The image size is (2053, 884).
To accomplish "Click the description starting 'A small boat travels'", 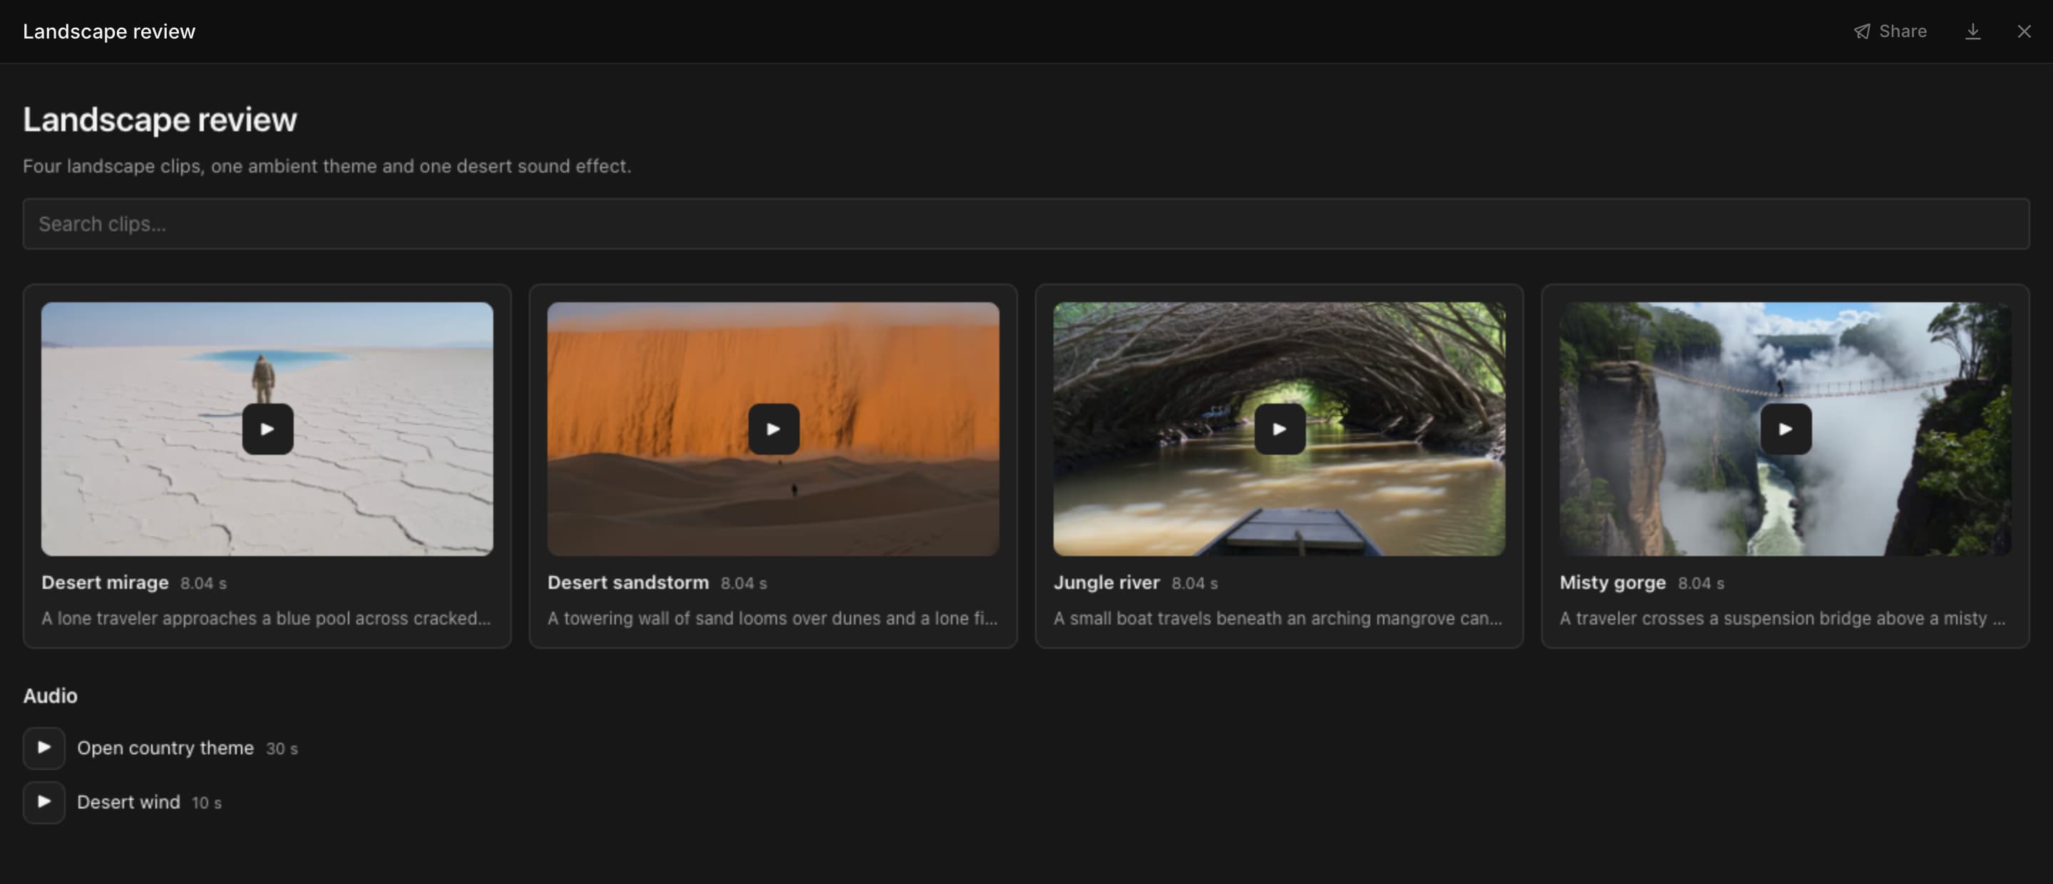I will [1277, 619].
